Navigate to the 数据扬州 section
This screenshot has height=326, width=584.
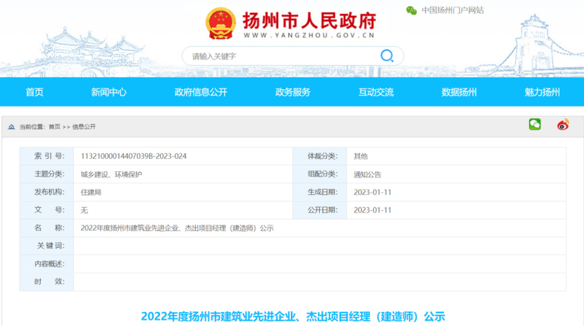(x=459, y=92)
